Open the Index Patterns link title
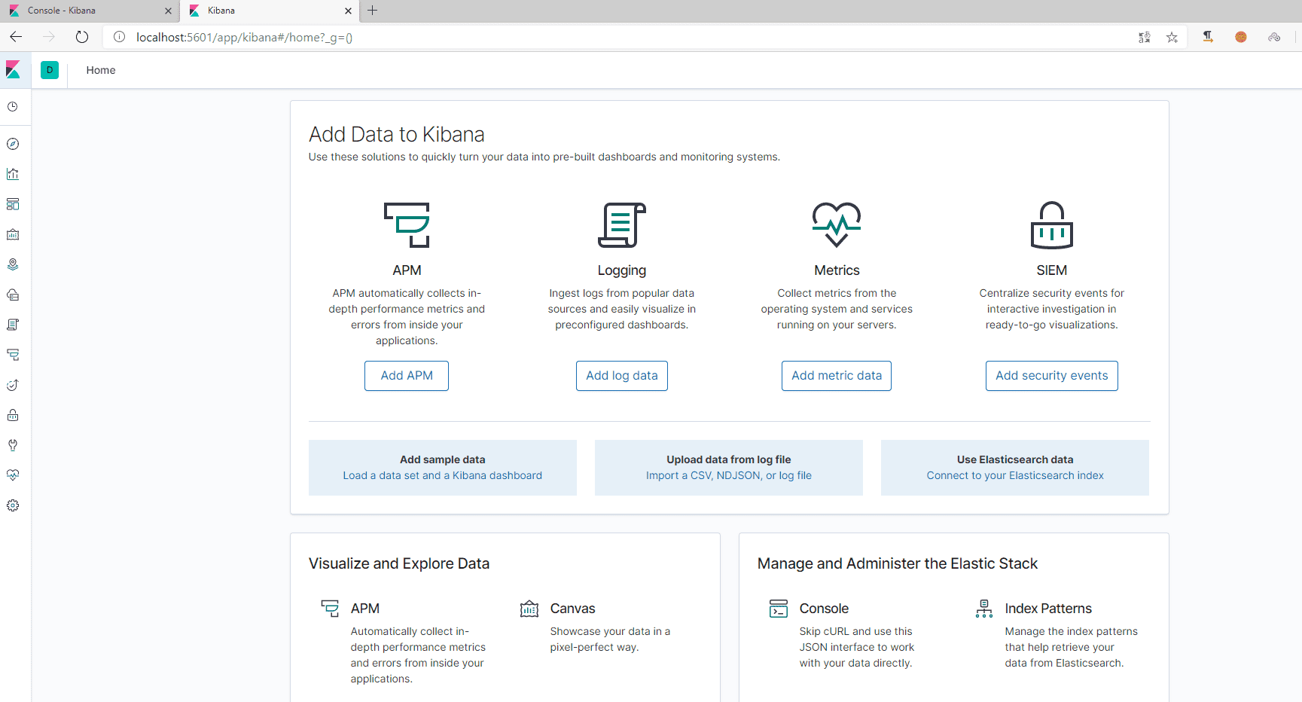The height and width of the screenshot is (702, 1302). click(1048, 609)
